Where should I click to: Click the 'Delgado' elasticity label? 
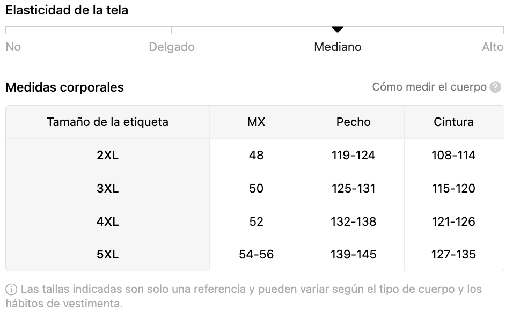click(172, 47)
